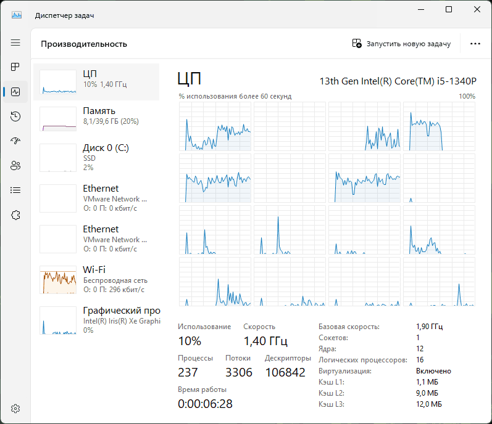The image size is (492, 424).
Task: Click the 13th Gen Intel Core i5-1340P label
Action: 398,81
